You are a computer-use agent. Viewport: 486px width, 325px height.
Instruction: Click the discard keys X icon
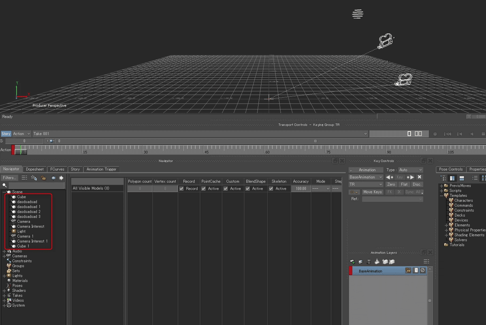[x=420, y=177]
